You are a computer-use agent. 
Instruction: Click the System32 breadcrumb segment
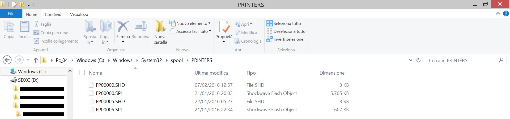(151, 60)
